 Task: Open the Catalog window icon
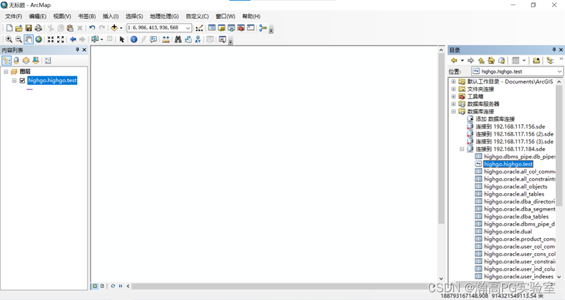point(221,28)
